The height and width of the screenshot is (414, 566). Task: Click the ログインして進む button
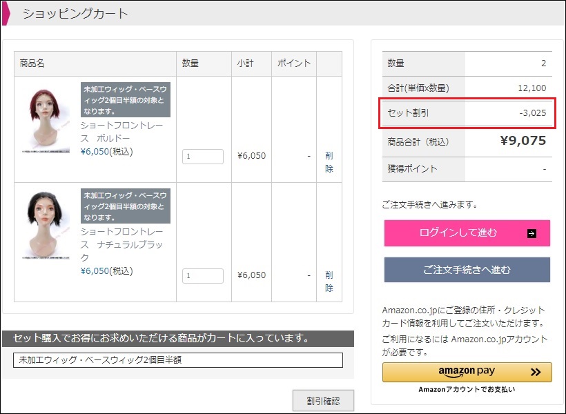467,233
